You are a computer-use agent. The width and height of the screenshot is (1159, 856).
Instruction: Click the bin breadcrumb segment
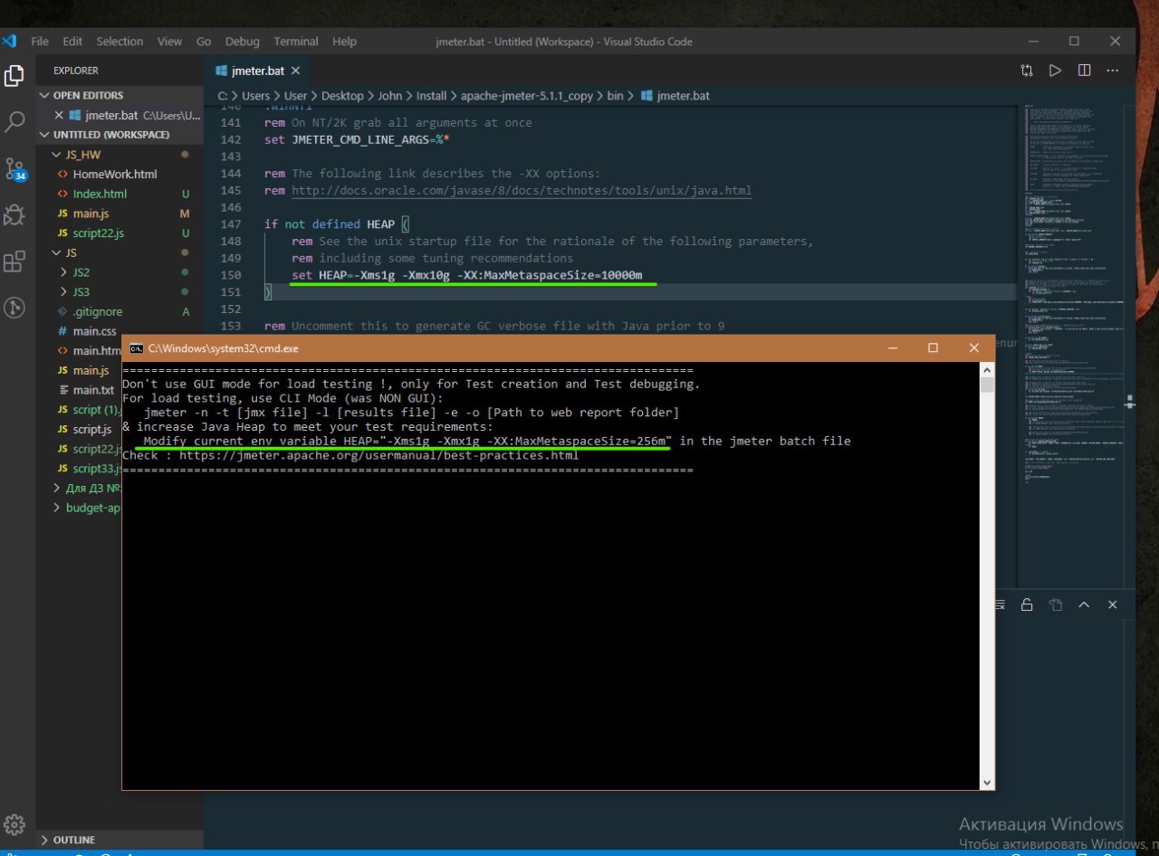click(615, 95)
